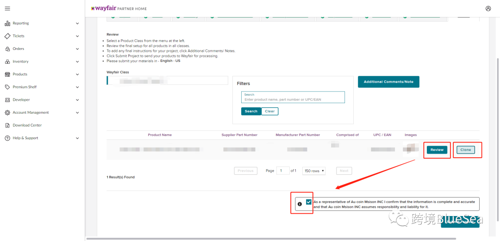Click the Premium Shelf tag icon
Image resolution: width=500 pixels, height=241 pixels.
pyautogui.click(x=7, y=87)
